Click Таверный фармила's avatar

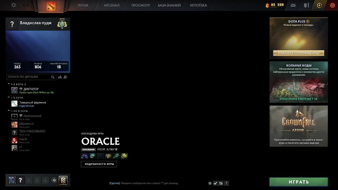pos(15,104)
